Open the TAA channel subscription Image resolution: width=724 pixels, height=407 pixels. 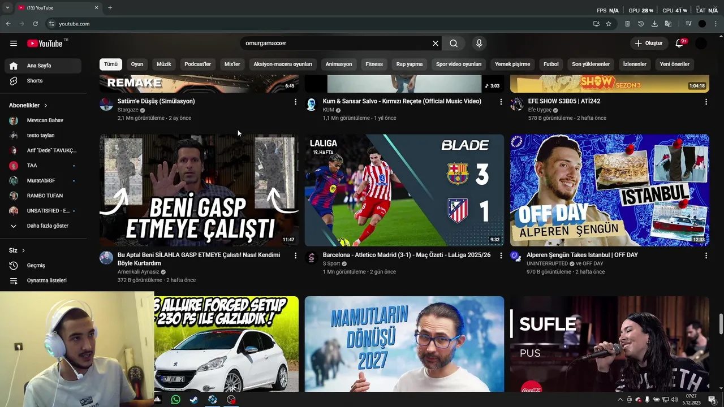(x=43, y=166)
